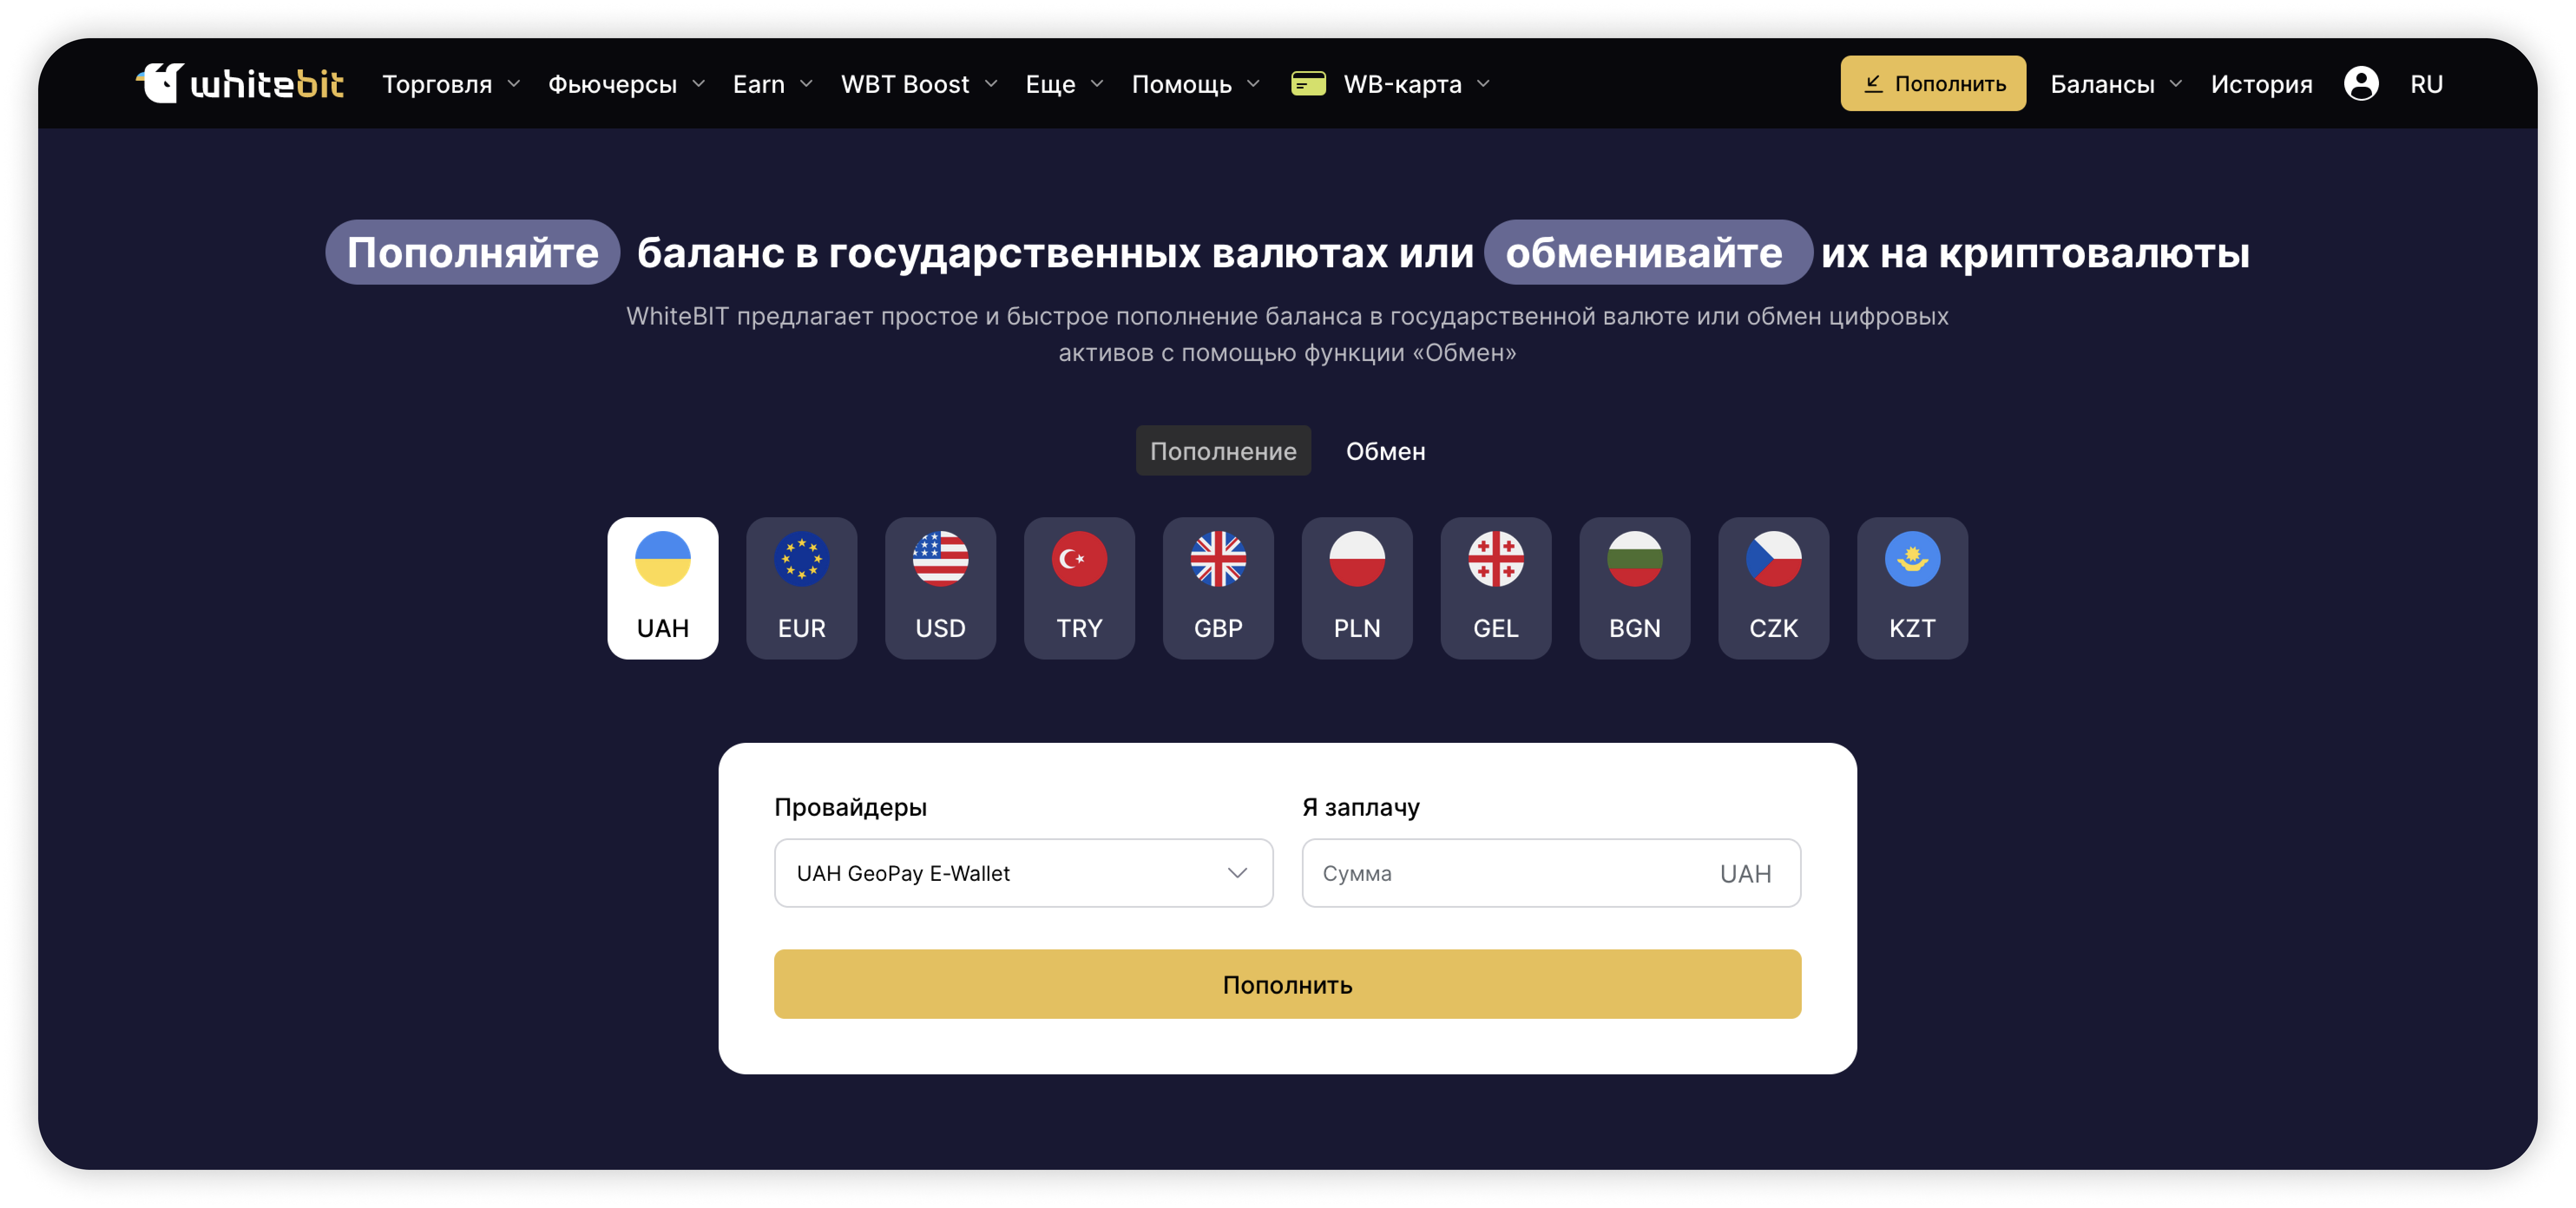Image resolution: width=2576 pixels, height=1208 pixels.
Task: Choose the USD flag currency
Action: (941, 588)
